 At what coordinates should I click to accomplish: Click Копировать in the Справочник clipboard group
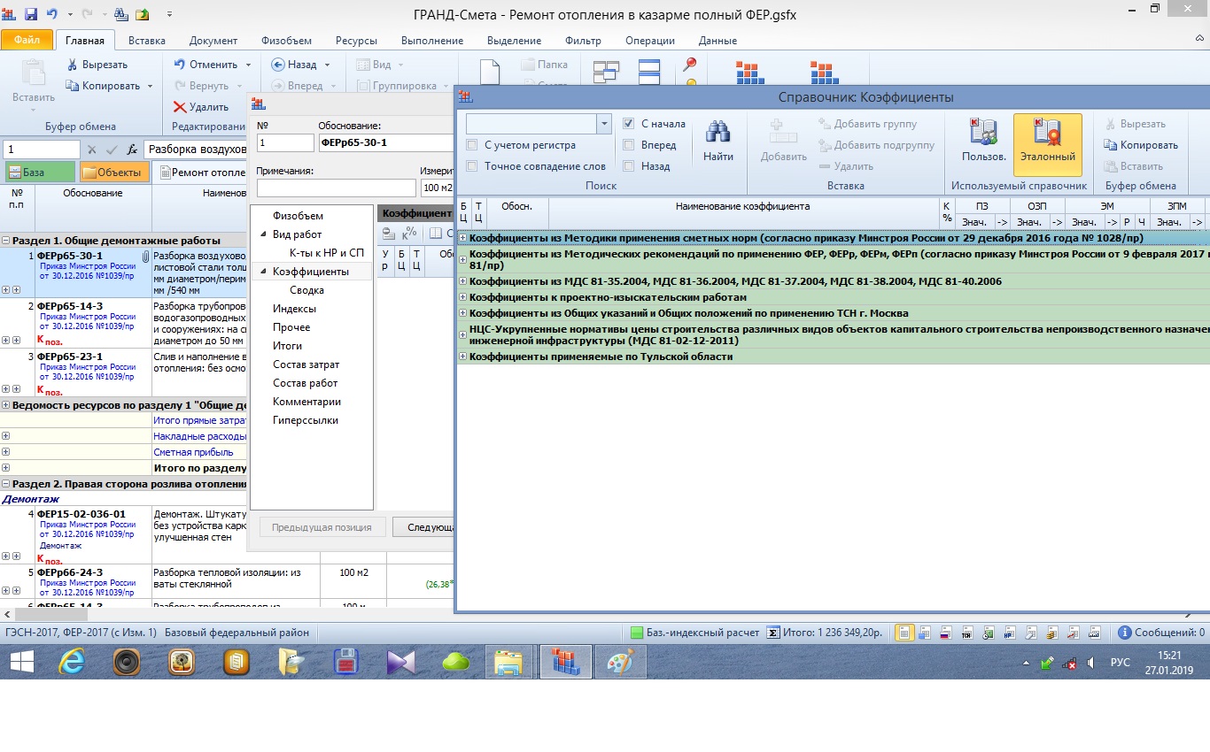1141,145
